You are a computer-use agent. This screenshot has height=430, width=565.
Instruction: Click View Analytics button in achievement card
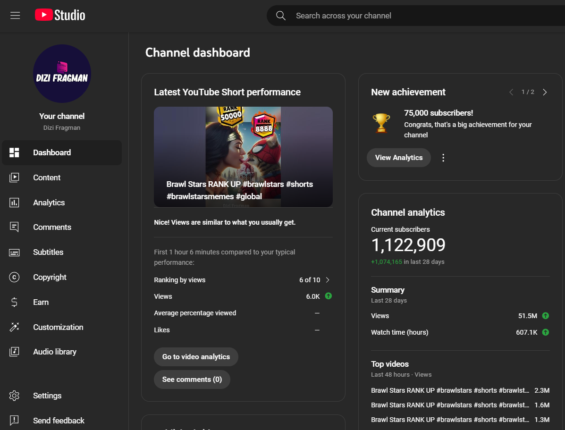[x=398, y=158]
